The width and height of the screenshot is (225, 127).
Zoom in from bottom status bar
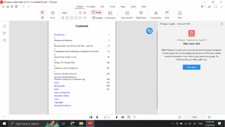209,117
